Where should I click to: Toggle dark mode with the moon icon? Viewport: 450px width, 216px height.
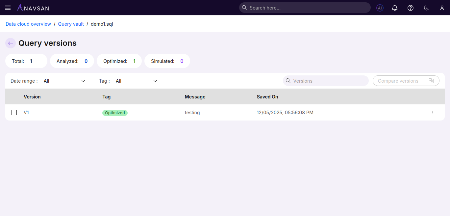pyautogui.click(x=426, y=8)
